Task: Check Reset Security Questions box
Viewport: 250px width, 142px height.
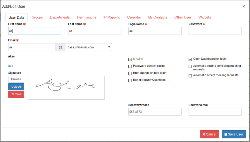Action: tap(130, 80)
